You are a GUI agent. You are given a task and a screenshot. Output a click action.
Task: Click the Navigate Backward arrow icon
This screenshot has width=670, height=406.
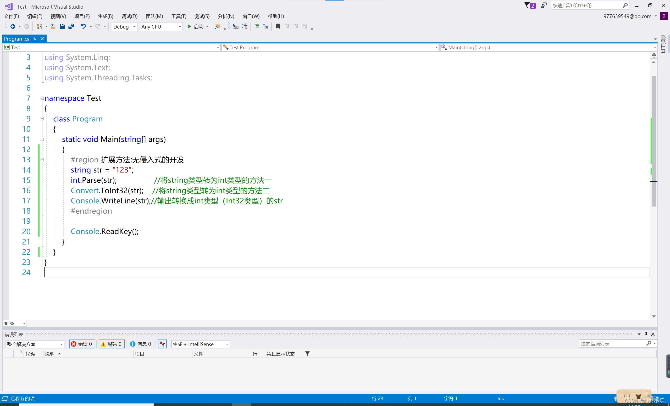(x=13, y=26)
